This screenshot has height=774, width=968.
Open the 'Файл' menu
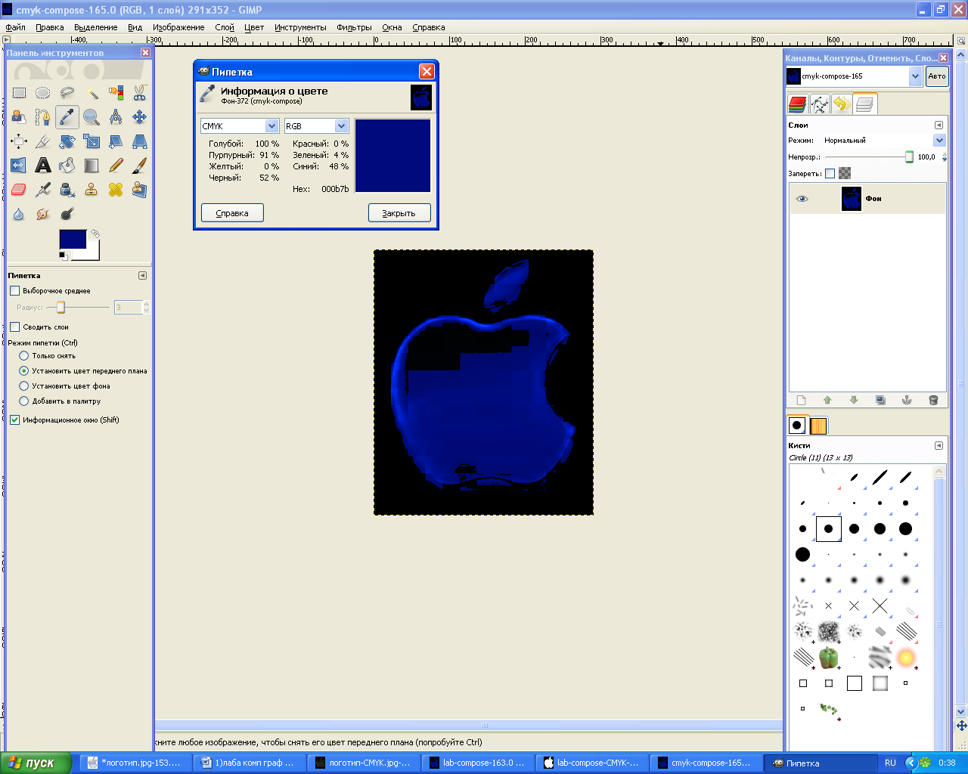pos(15,27)
